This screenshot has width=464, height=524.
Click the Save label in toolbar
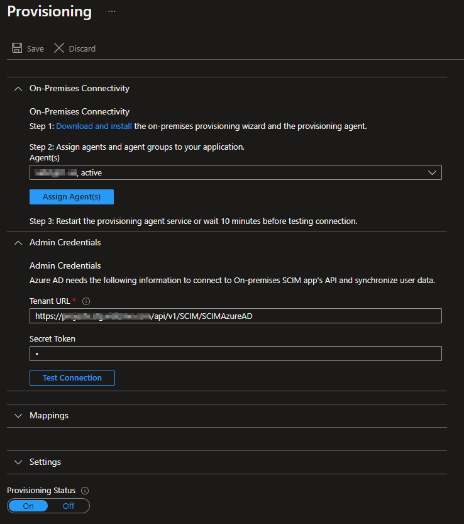click(35, 48)
